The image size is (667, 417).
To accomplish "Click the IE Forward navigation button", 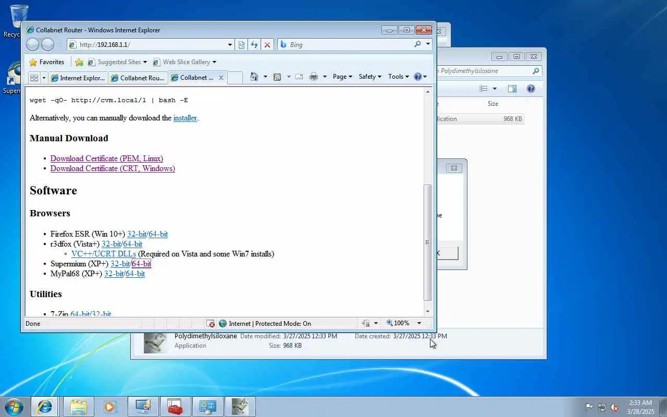I will 47,44.
